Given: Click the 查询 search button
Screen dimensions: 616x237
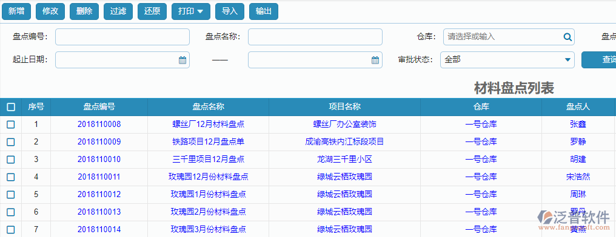Looking at the screenshot, I should tap(598, 60).
